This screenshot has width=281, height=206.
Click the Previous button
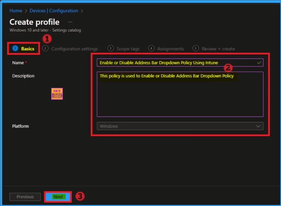pyautogui.click(x=25, y=197)
